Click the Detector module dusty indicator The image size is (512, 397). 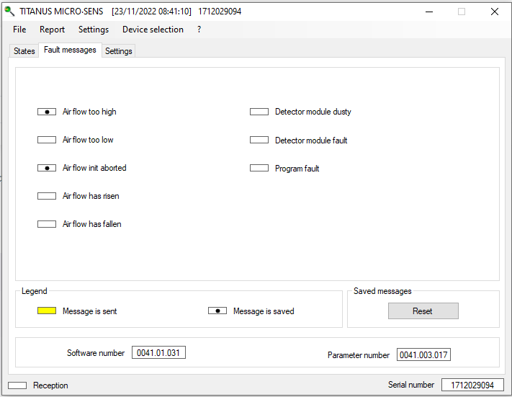point(259,112)
